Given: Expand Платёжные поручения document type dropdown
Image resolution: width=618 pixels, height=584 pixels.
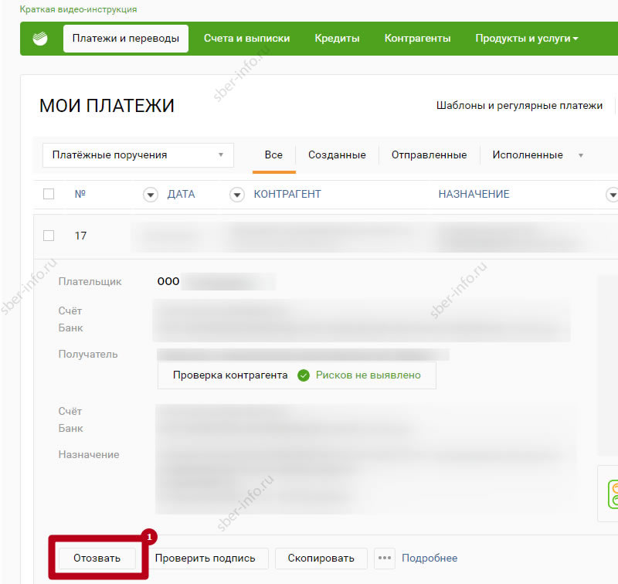Looking at the screenshot, I should [138, 155].
